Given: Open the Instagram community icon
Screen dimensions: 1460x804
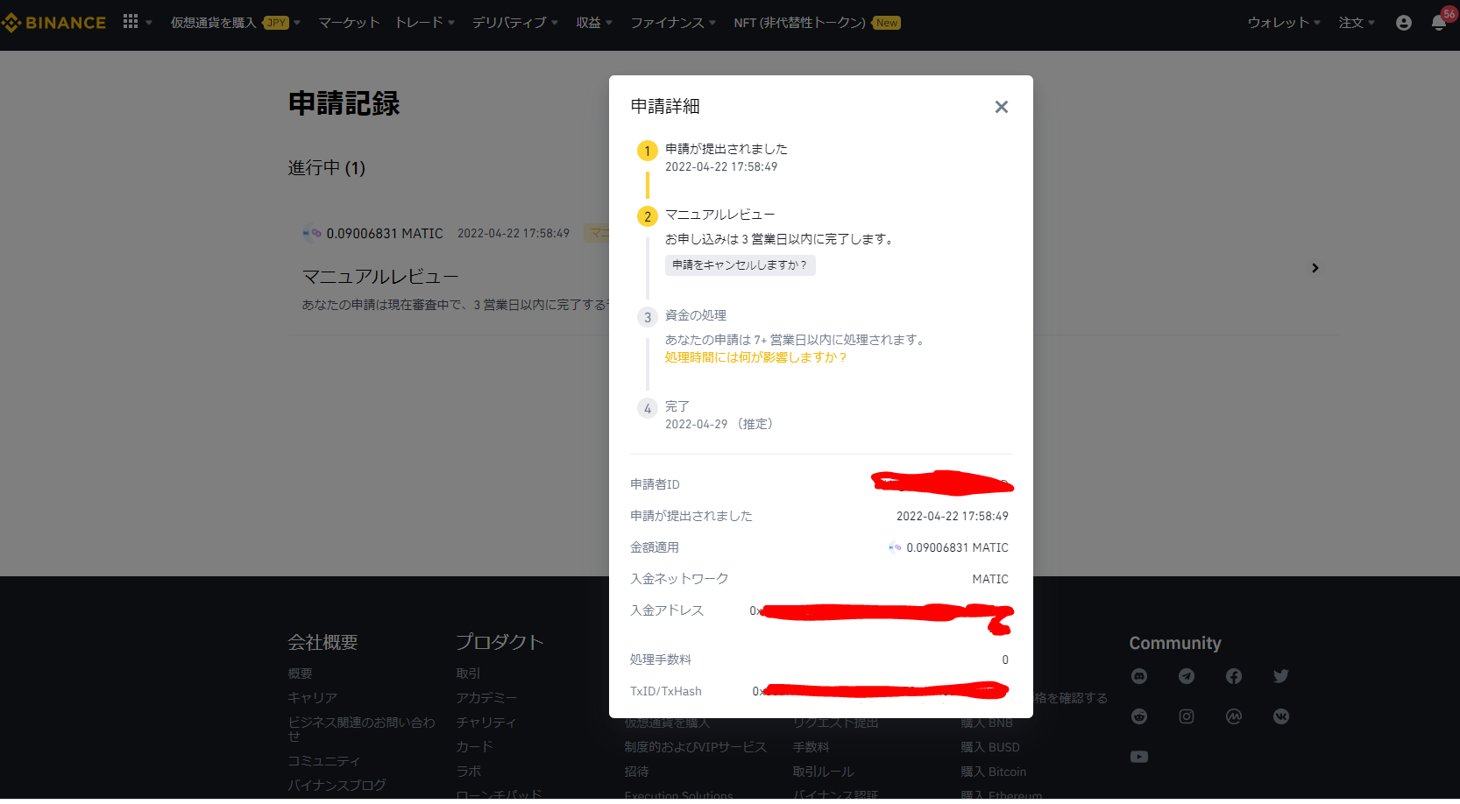Looking at the screenshot, I should click(1187, 716).
